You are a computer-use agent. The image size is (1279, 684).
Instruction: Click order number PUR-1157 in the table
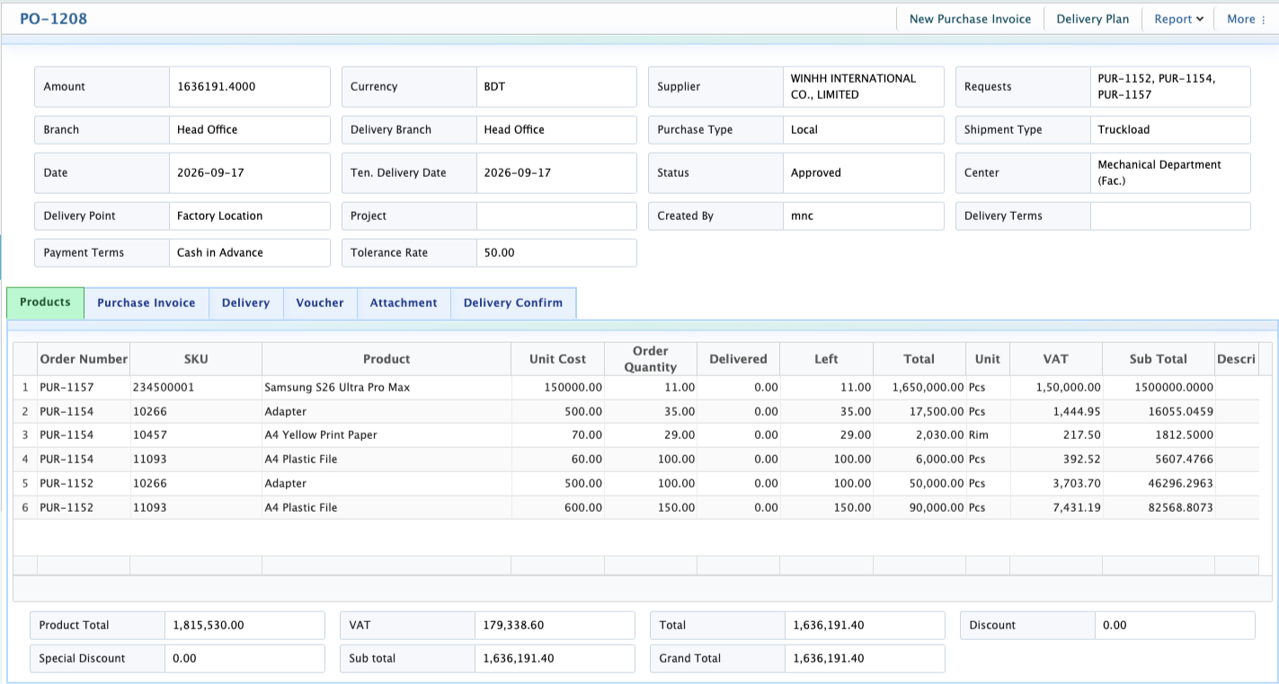tap(67, 387)
